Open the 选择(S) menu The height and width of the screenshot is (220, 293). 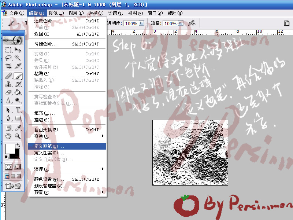96,13
